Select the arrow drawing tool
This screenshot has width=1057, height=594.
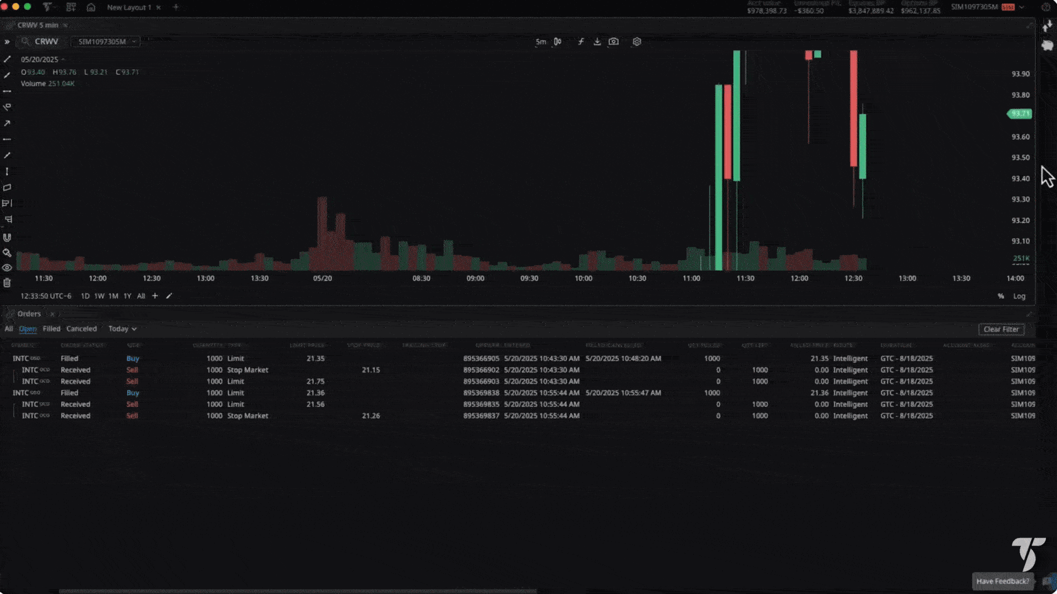point(7,123)
